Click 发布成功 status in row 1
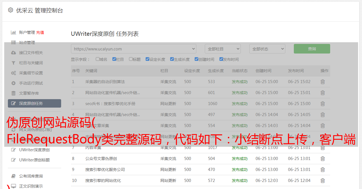Screen dimensions: 362x189 pos(240,82)
